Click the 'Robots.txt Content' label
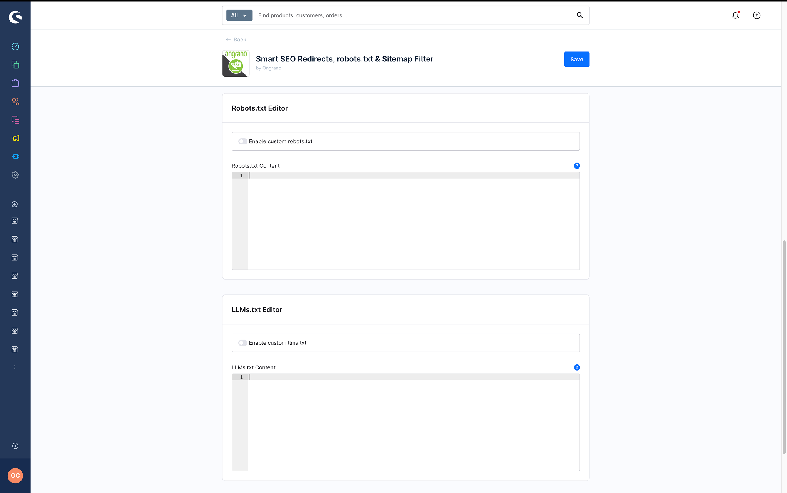Viewport: 787px width, 493px height. point(256,166)
